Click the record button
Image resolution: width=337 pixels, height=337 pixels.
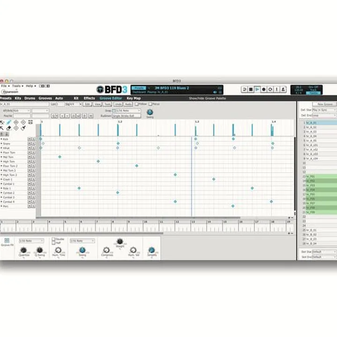(x=264, y=89)
